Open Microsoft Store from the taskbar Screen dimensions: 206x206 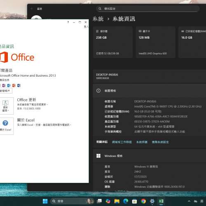pyautogui.click(x=134, y=201)
